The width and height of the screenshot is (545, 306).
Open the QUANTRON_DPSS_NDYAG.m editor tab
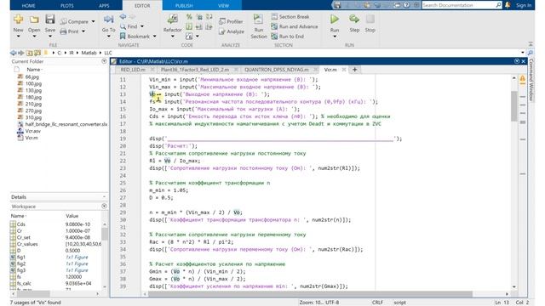(277, 70)
